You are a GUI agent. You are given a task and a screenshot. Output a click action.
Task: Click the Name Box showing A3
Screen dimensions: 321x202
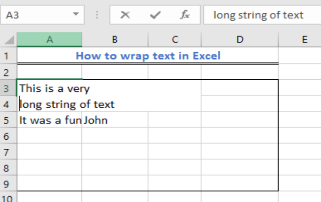(42, 15)
